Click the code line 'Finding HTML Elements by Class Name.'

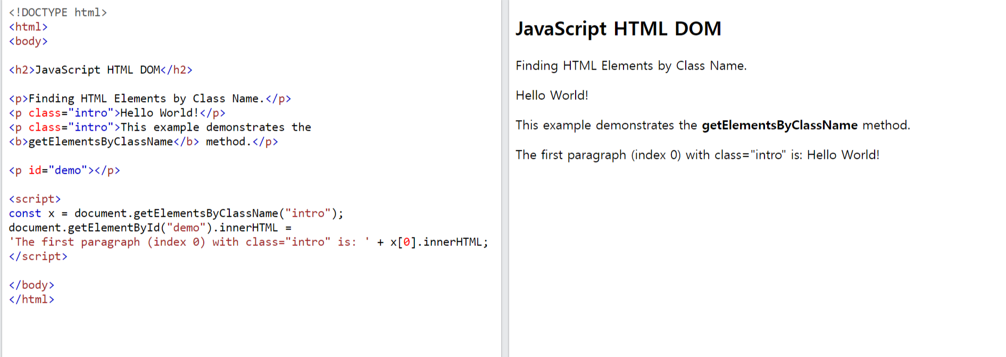point(150,98)
